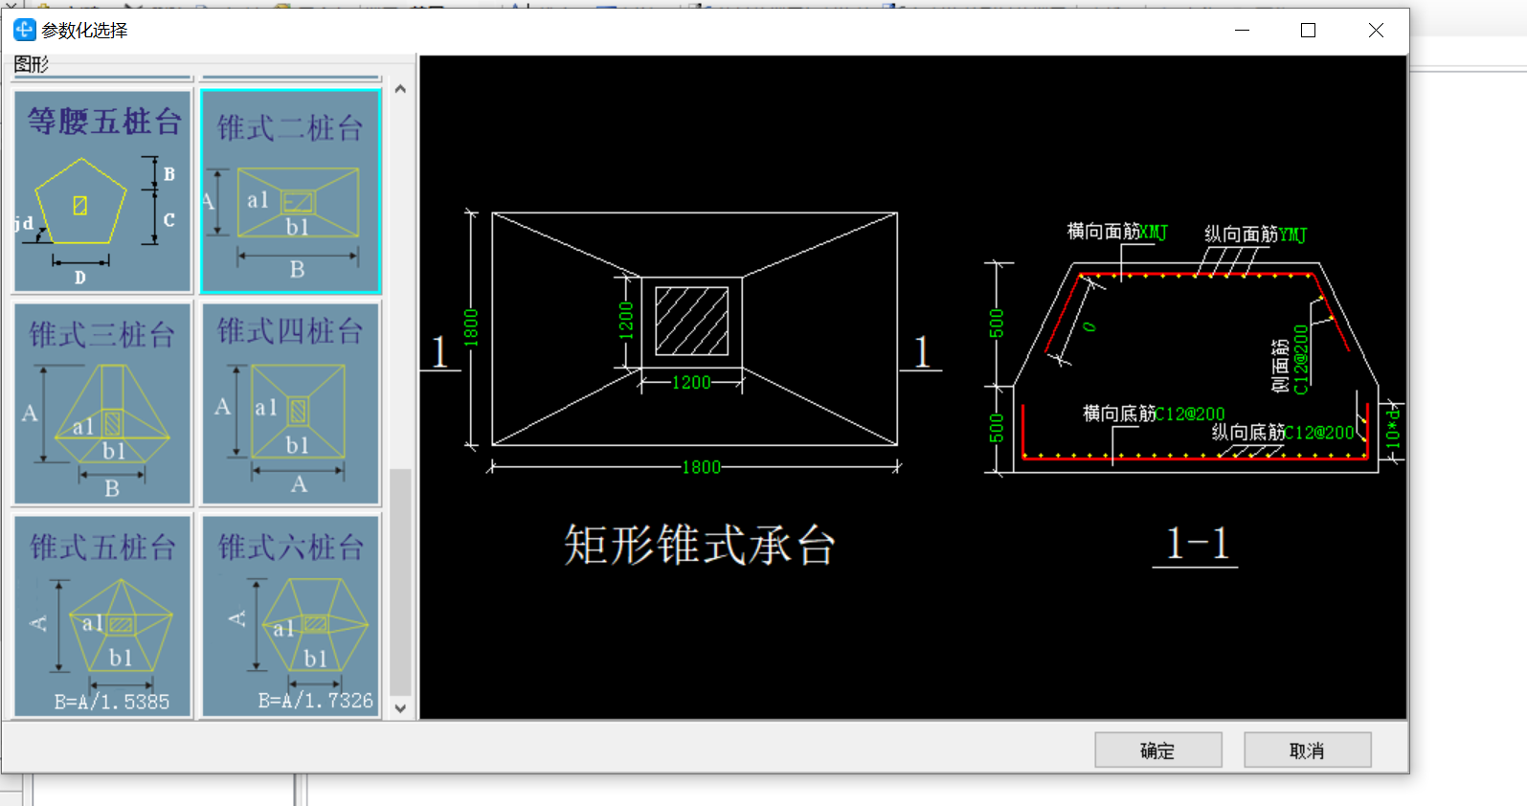Click the green 1800 horizontal dimension value
Viewport: 1527px width, 806px height.
[x=701, y=467]
